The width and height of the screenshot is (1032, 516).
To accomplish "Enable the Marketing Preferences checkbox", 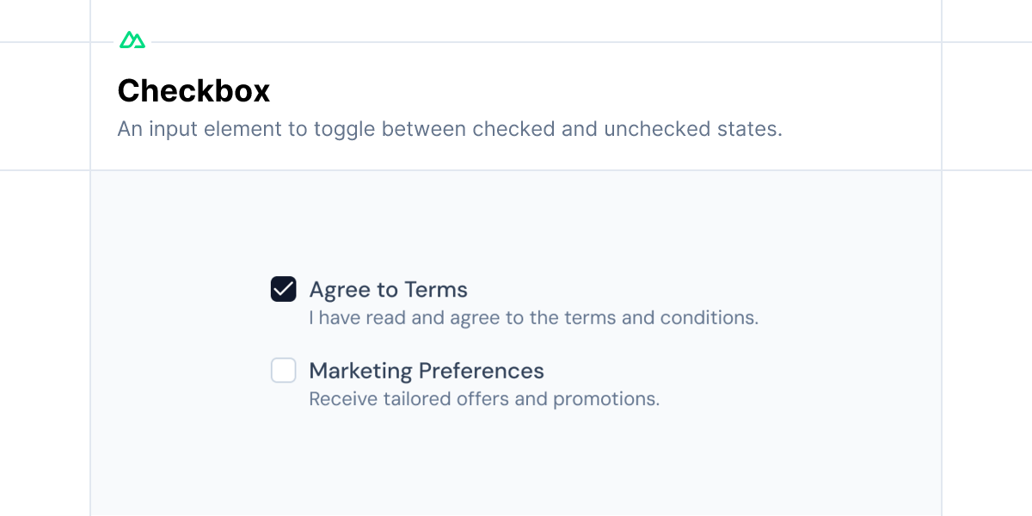I will pos(284,371).
